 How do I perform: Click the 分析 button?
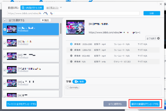pyautogui.click(x=152, y=13)
